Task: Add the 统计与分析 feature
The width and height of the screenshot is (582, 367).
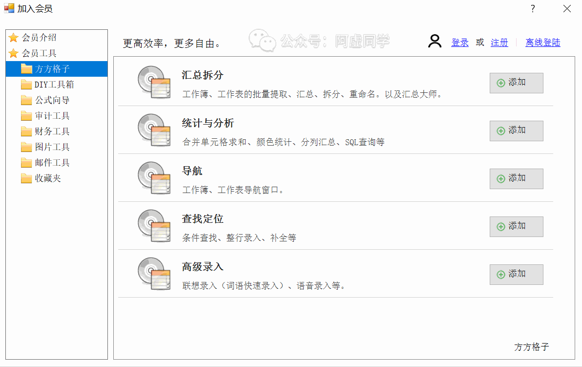Action: [516, 131]
